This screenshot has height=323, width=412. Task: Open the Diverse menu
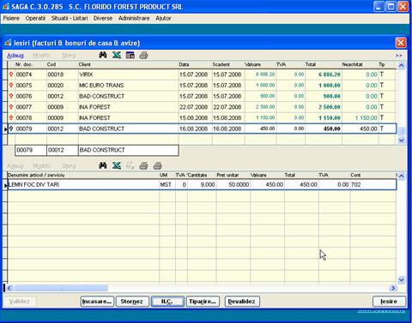tap(103, 18)
